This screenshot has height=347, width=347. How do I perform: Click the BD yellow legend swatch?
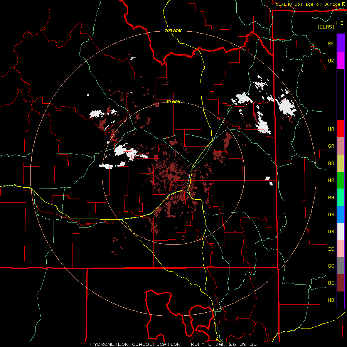click(x=340, y=163)
